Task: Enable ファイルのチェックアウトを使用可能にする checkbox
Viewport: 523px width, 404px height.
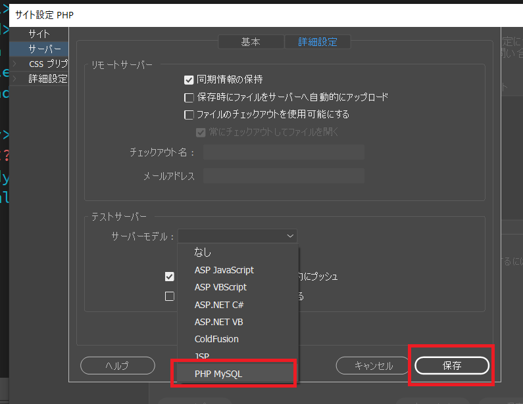Action: [189, 115]
